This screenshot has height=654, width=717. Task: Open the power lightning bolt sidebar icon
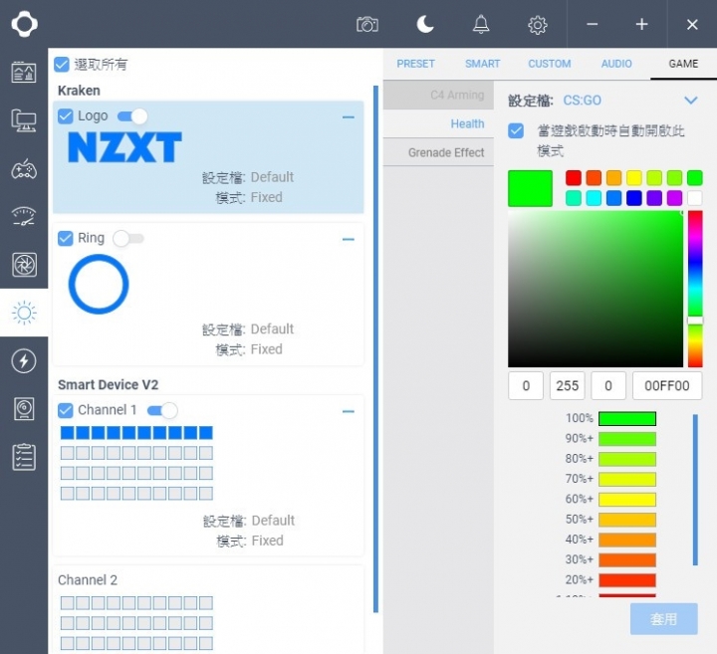(x=24, y=361)
